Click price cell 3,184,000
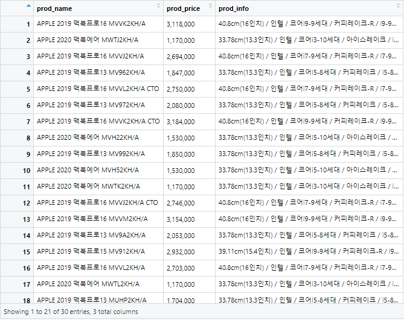 [x=189, y=122]
